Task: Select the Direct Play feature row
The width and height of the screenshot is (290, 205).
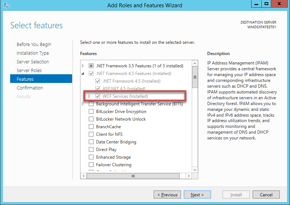Action: [x=106, y=150]
